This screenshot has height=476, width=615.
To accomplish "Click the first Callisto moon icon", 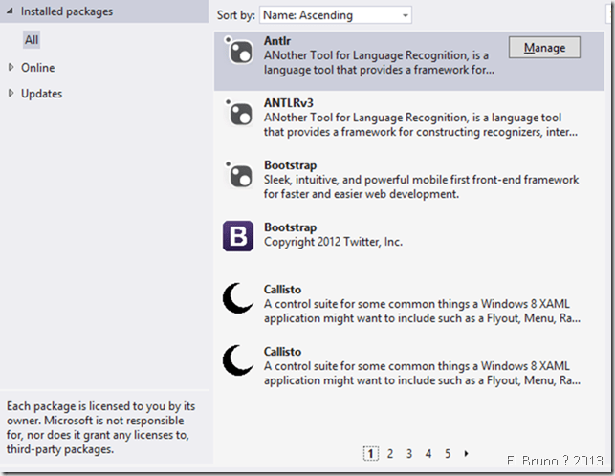I will click(x=237, y=297).
